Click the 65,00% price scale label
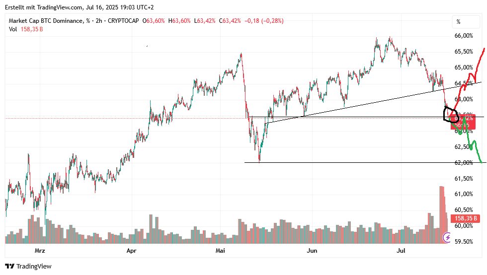 (x=463, y=68)
